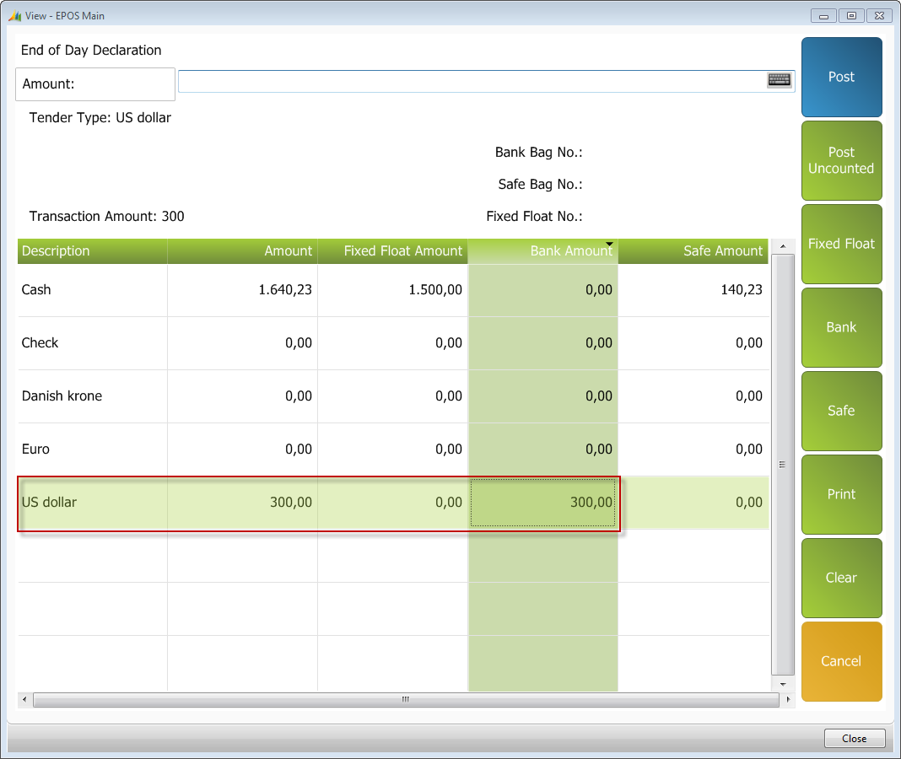Clear the entered amounts
The image size is (901, 759).
point(841,578)
